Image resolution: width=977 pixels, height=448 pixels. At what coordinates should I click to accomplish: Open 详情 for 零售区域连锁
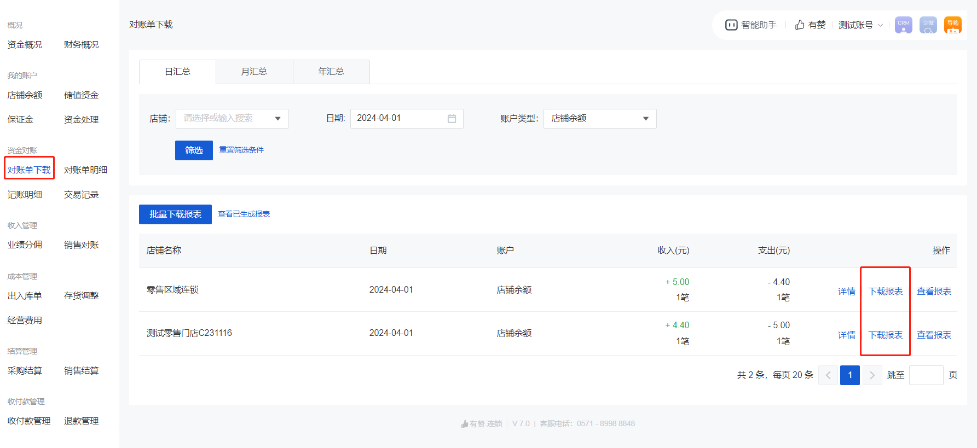(847, 292)
